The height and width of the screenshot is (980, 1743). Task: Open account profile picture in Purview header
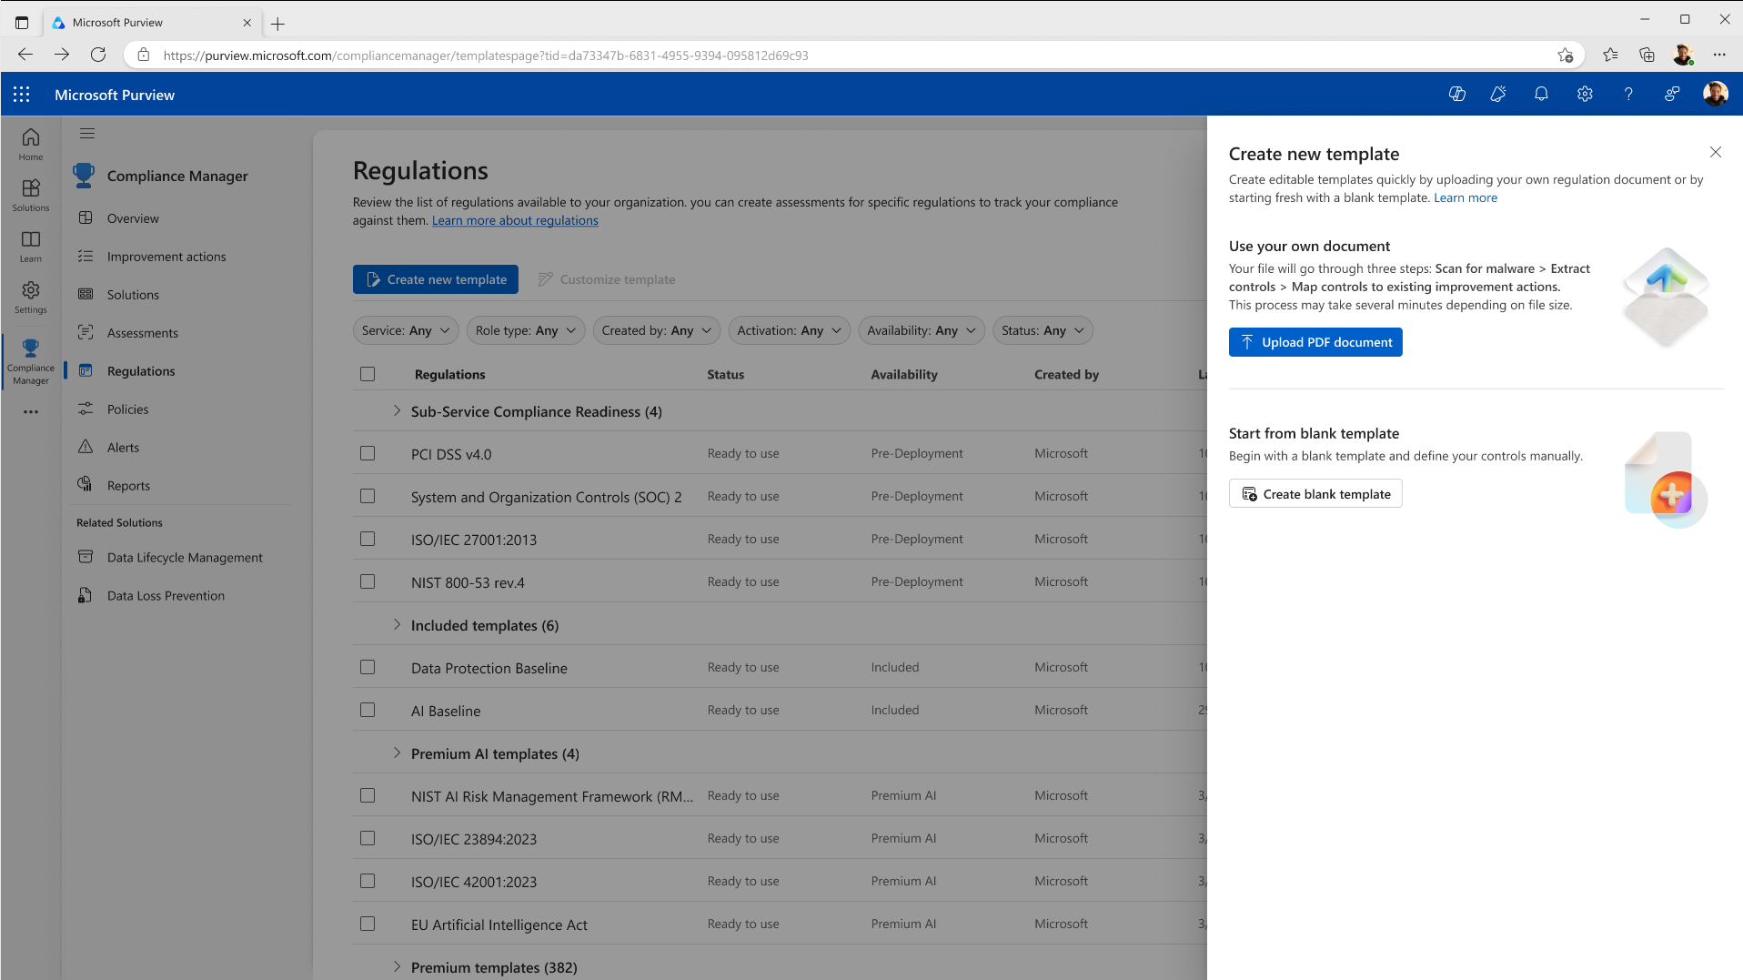[1716, 94]
